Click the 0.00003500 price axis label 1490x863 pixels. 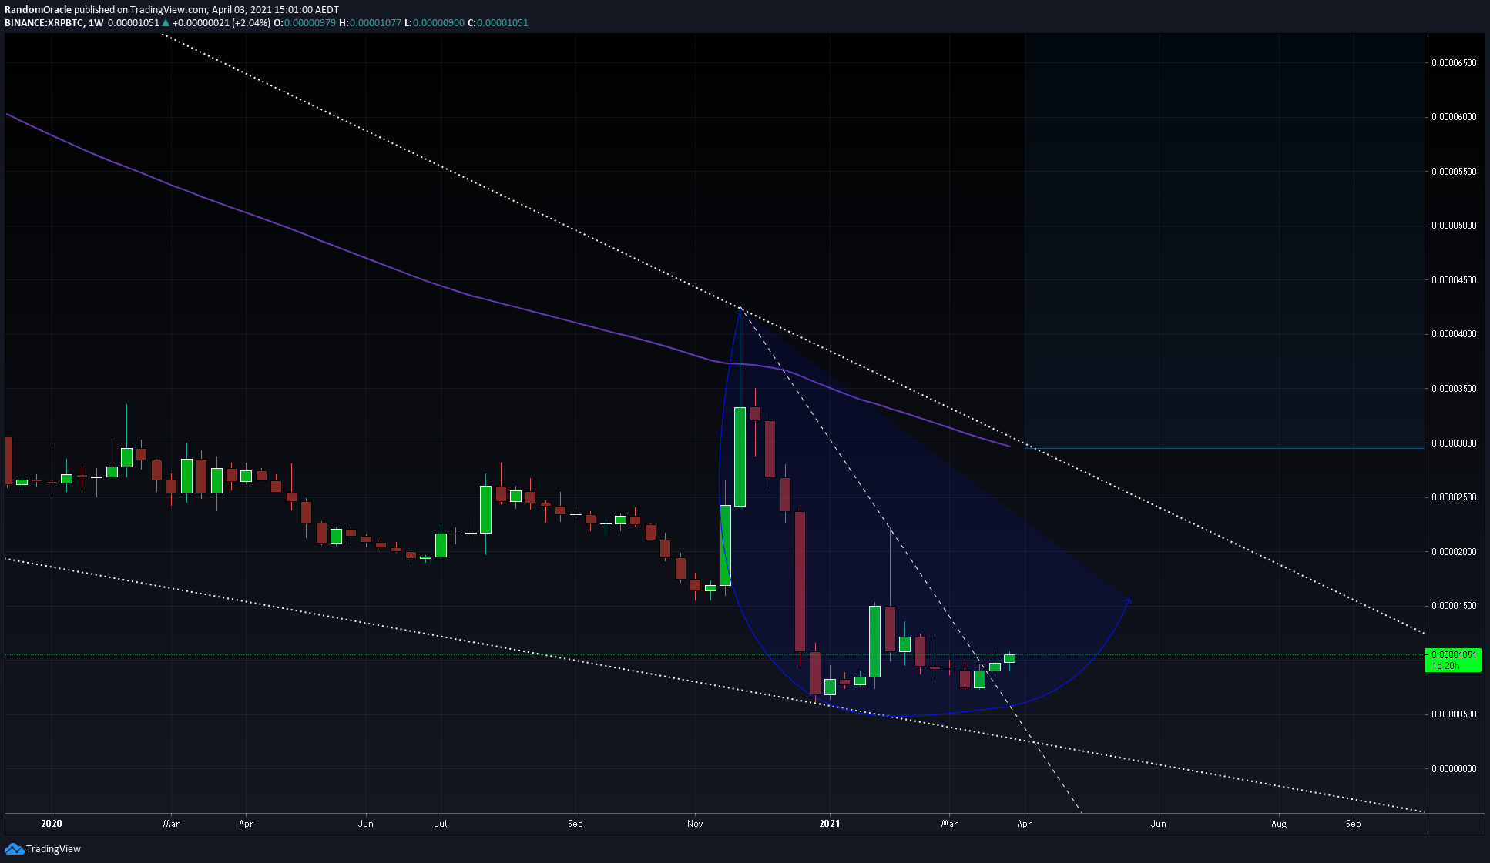[x=1454, y=389]
